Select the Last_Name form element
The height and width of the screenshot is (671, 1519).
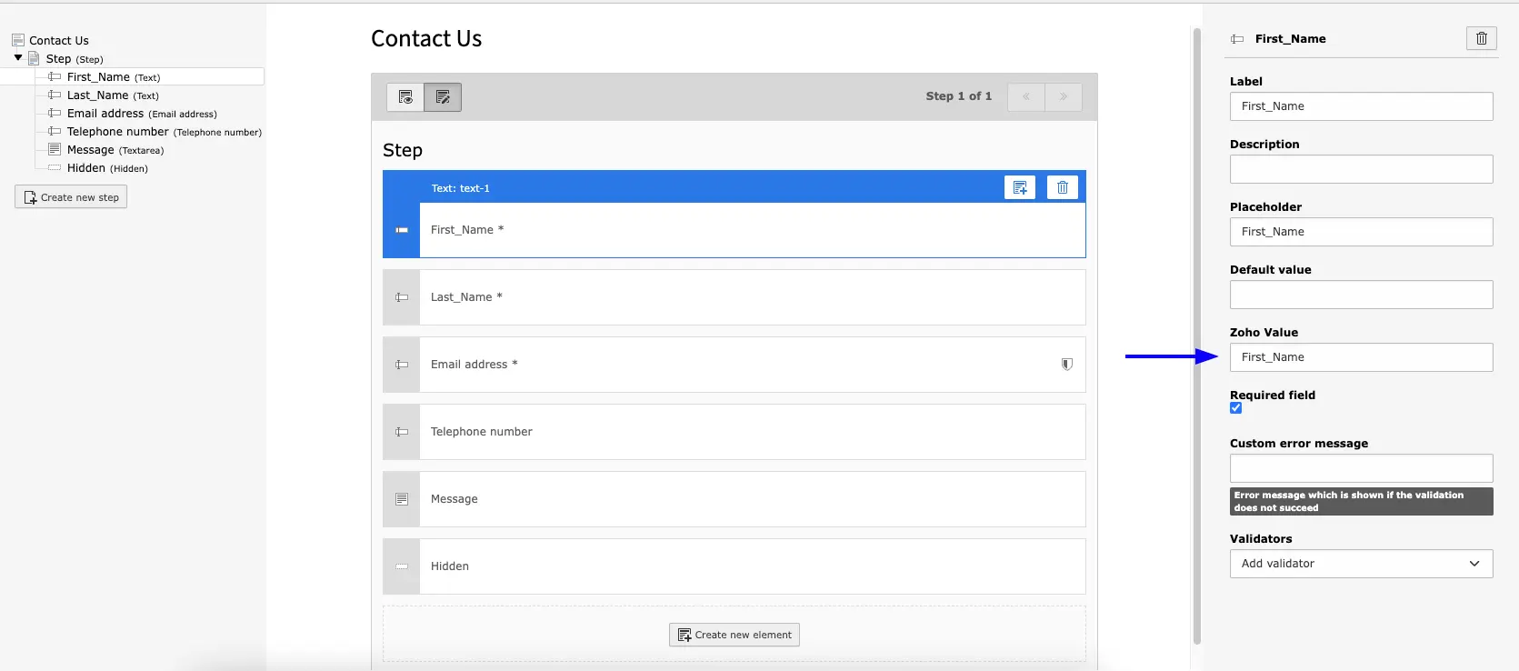(x=734, y=297)
